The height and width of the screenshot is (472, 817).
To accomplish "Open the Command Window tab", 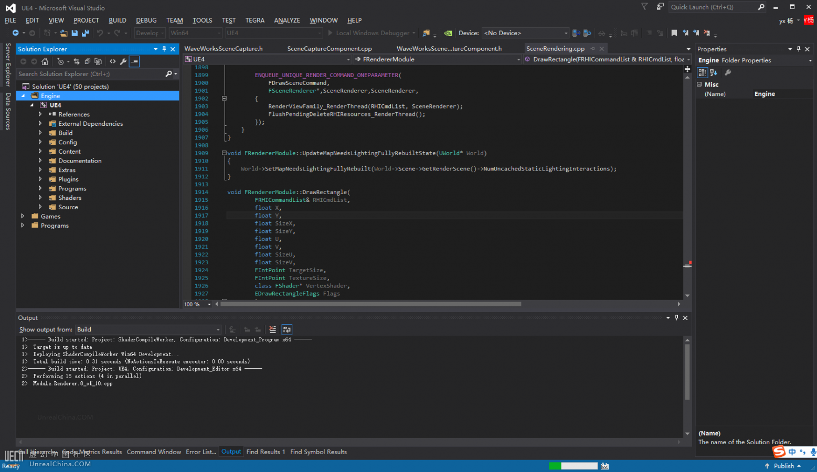I will click(154, 452).
